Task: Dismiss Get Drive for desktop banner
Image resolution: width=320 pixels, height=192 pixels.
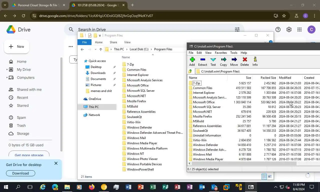Action: [56, 163]
